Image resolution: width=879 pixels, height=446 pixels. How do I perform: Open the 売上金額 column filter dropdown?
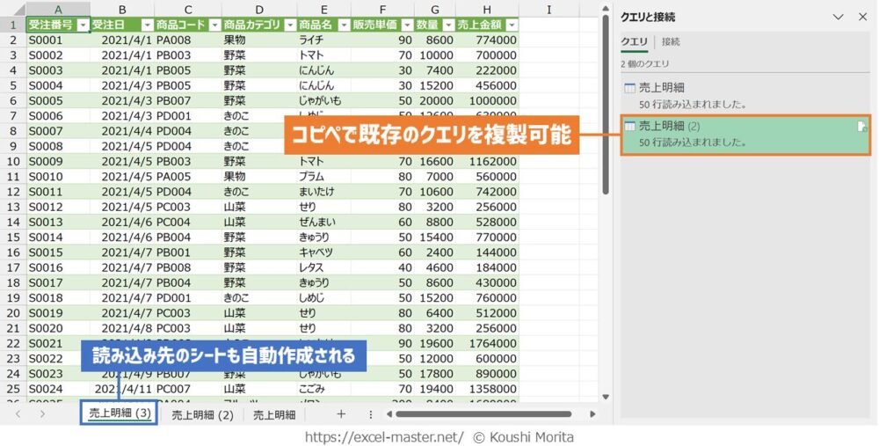[x=512, y=25]
